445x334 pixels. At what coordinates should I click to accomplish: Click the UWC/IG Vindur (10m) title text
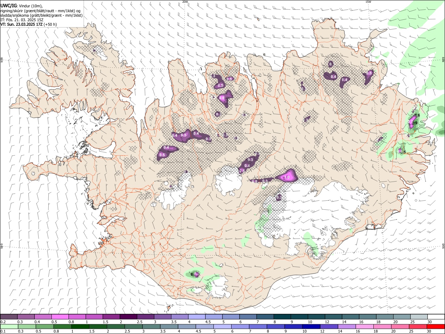[x=22, y=6]
